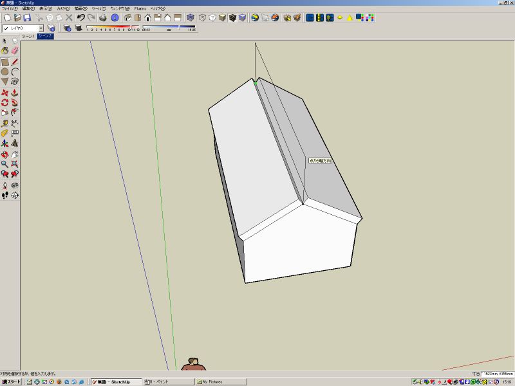Select the Eraser tool in the toolbar
Image resolution: width=515 pixels, height=386 pixels.
tap(14, 50)
